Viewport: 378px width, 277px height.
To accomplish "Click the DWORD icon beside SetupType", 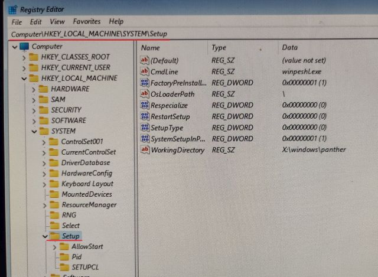I will (145, 128).
